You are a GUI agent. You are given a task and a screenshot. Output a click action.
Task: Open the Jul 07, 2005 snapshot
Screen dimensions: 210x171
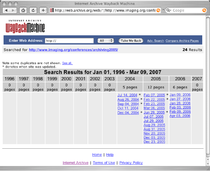click(153, 117)
